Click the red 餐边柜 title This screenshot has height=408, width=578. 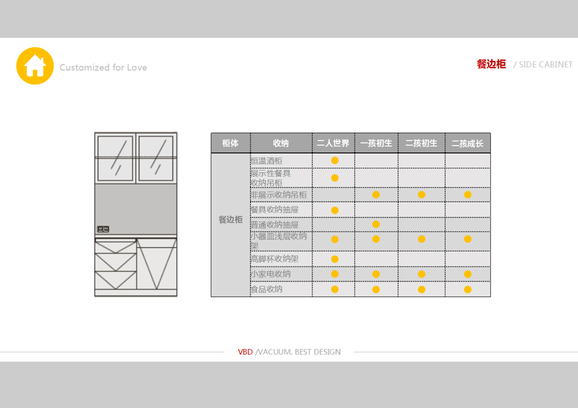[x=491, y=64]
